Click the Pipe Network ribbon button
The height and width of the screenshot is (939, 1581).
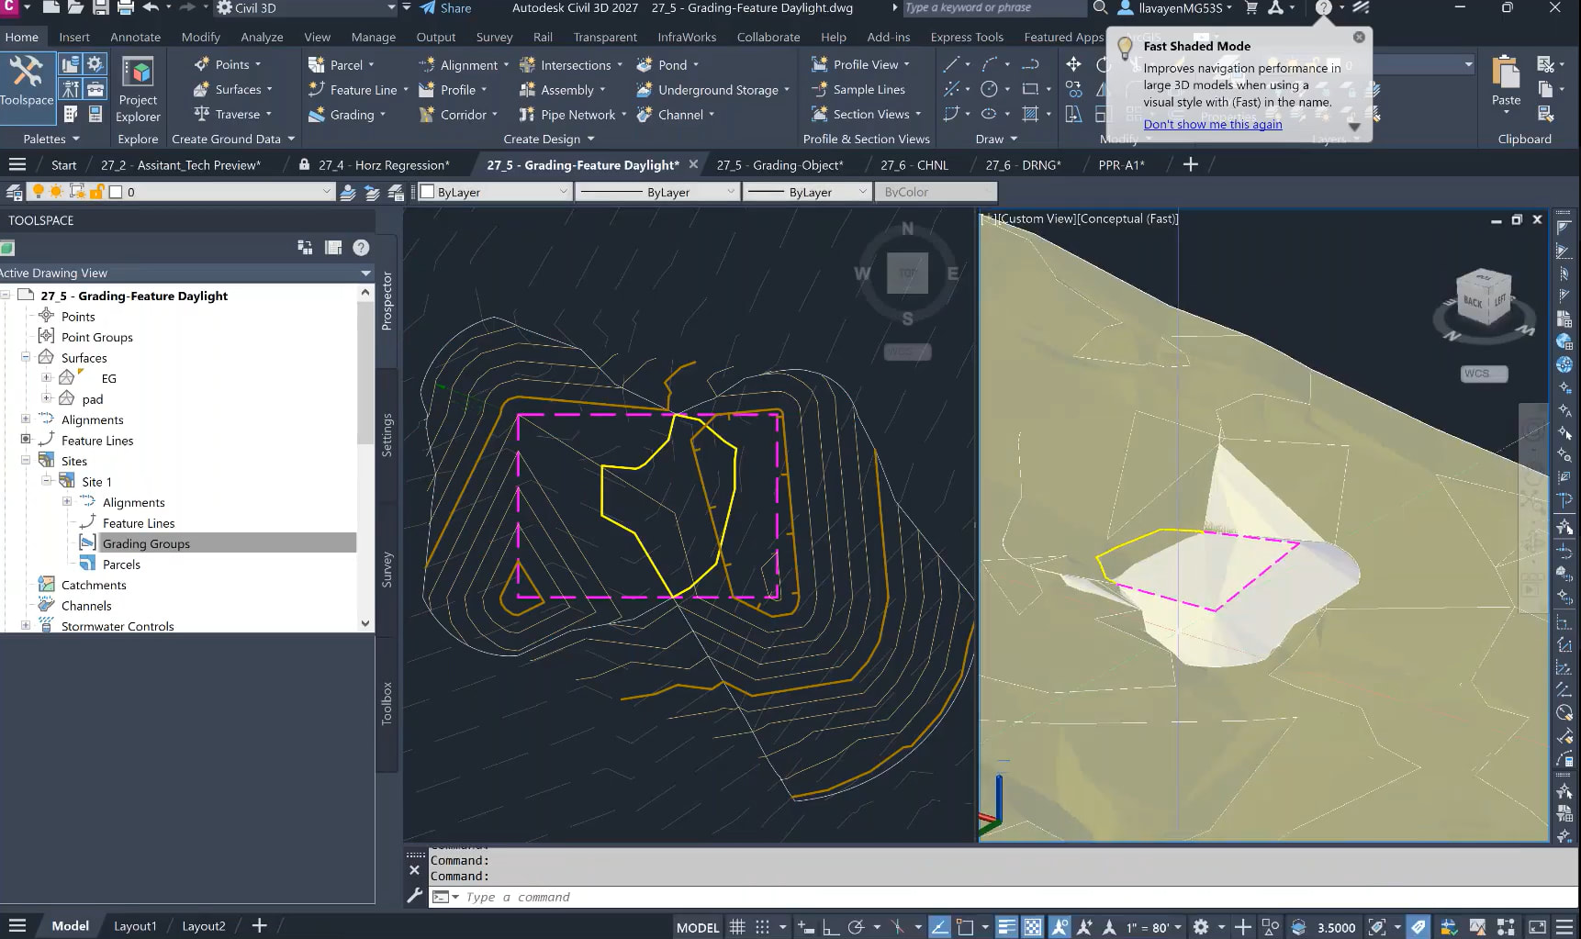567,115
